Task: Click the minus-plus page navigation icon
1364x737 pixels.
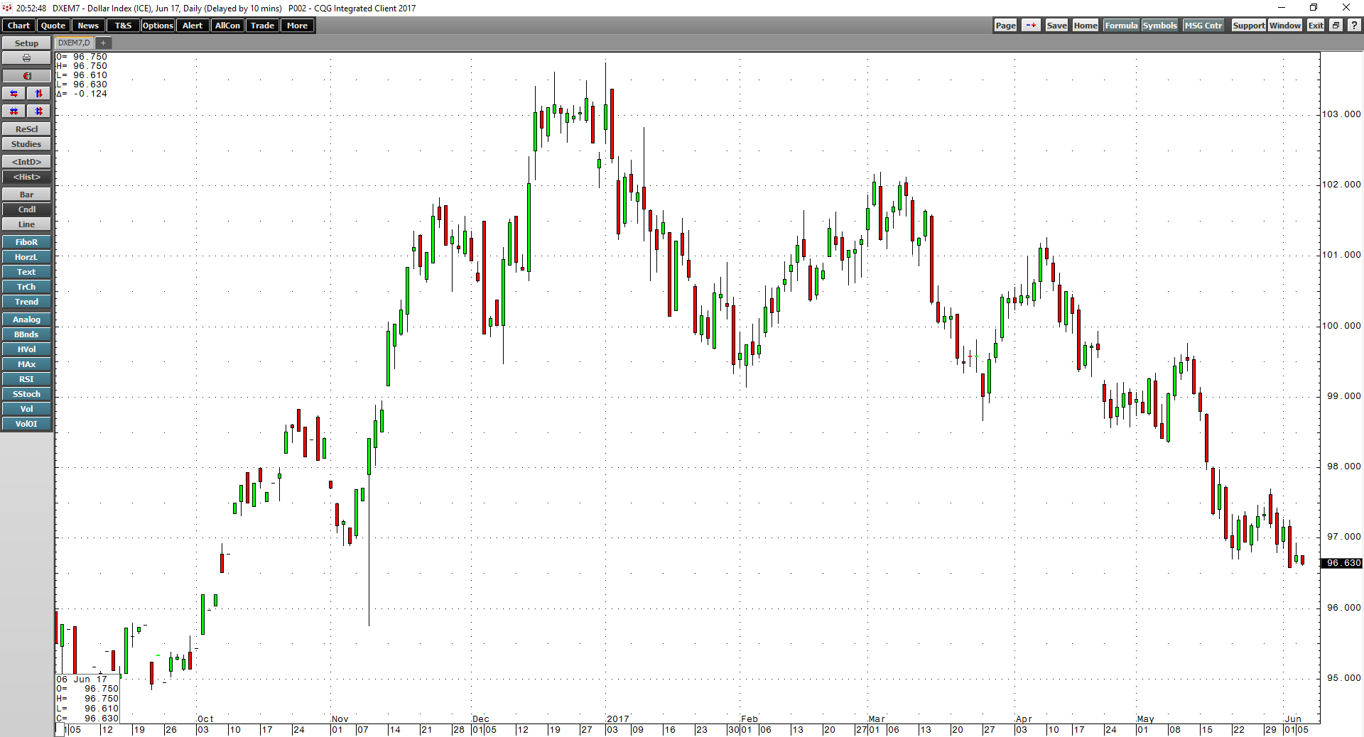Action: (x=1031, y=26)
